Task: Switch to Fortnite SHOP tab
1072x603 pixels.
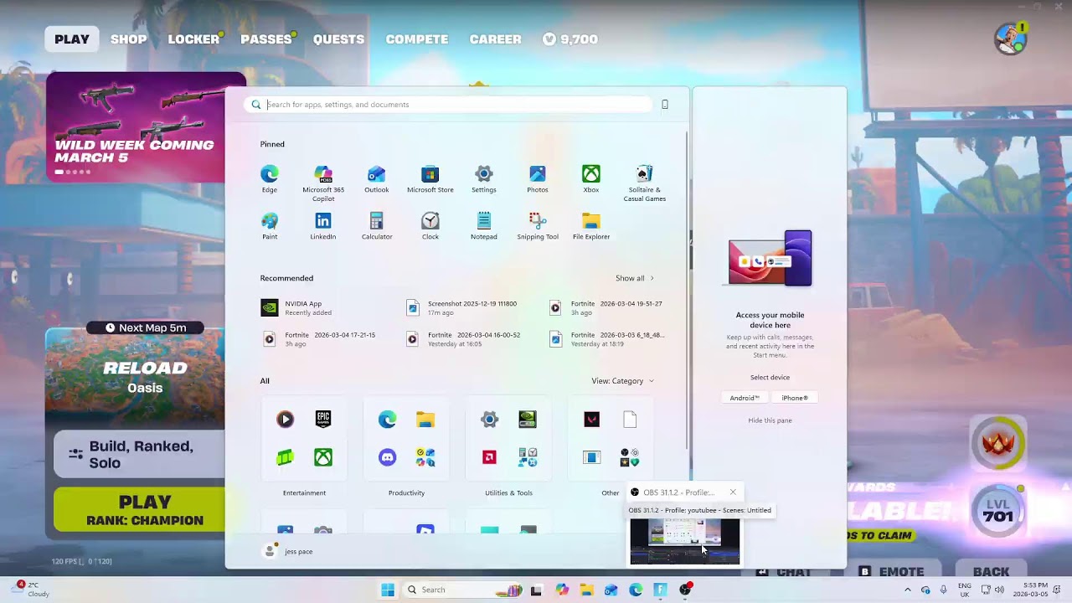Action: point(129,39)
